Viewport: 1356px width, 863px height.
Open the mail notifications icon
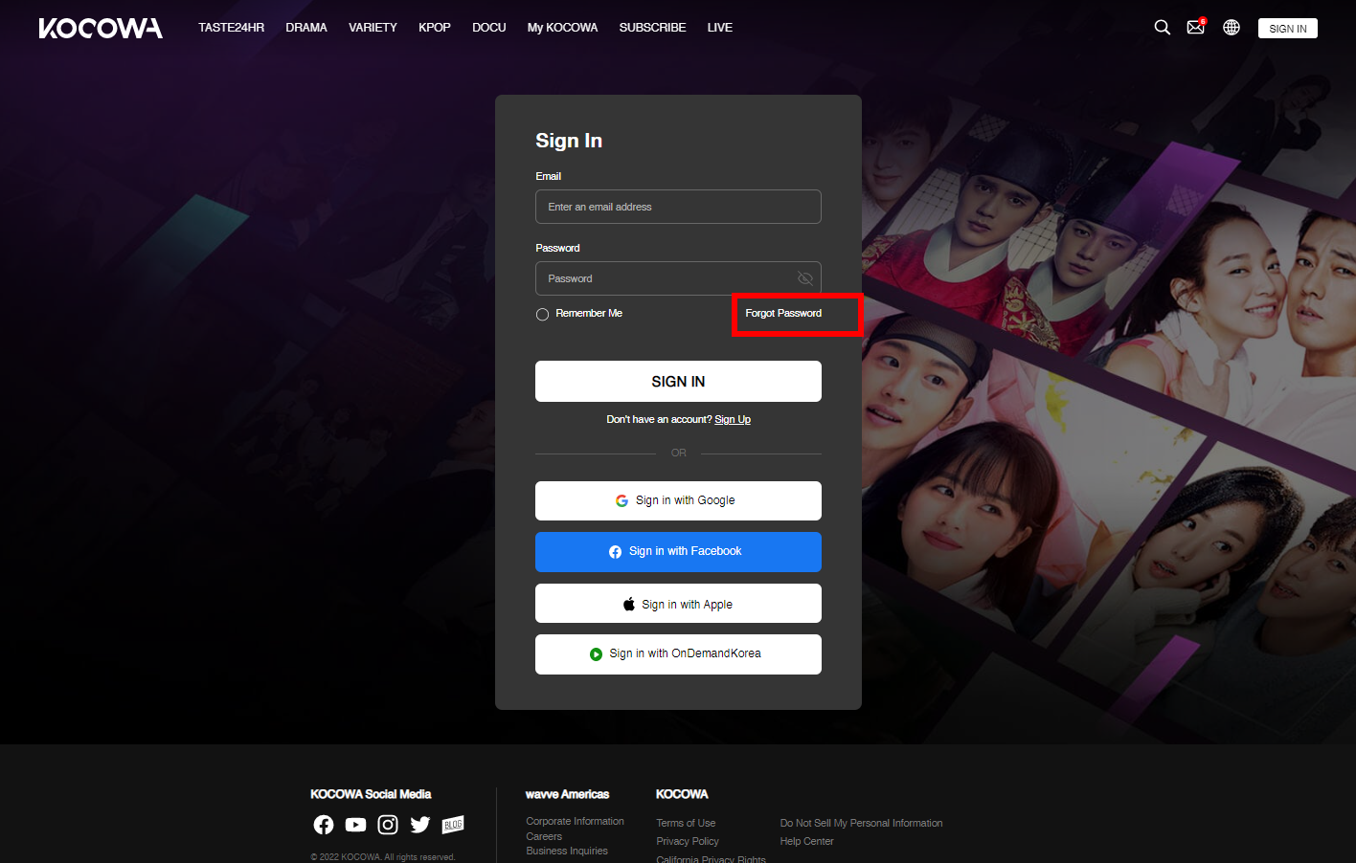[x=1196, y=27]
